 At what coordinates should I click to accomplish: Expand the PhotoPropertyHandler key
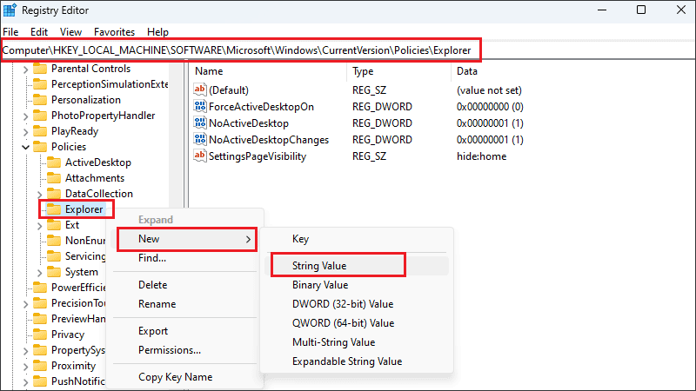(x=25, y=116)
